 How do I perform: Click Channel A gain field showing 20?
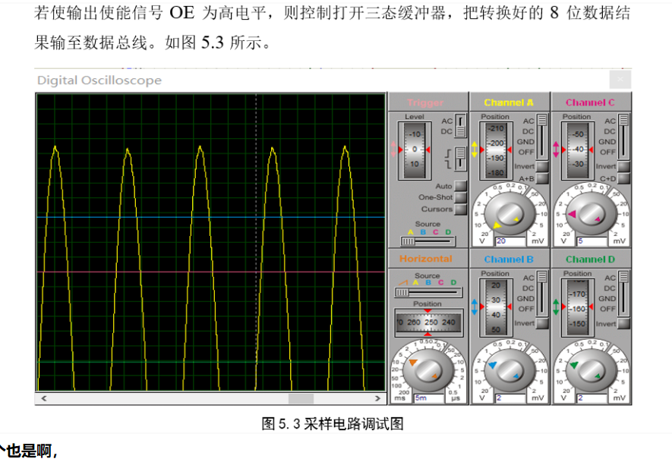tap(510, 241)
